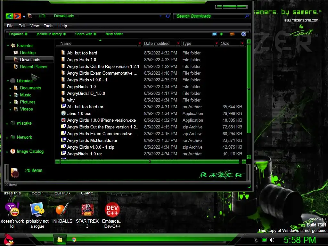This screenshot has height=246, width=328.
Task: Select Favorites in navigation pane
Action: [25, 45]
